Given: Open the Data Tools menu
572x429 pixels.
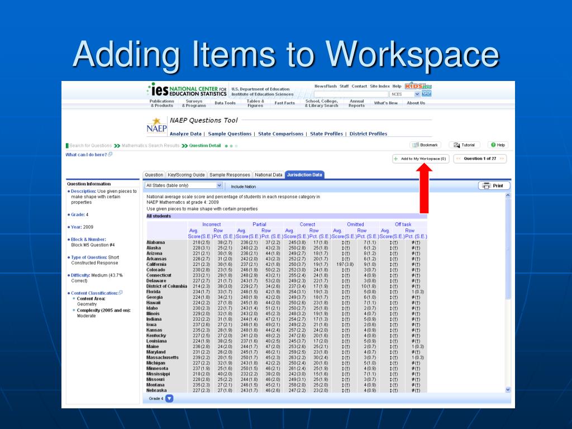Looking at the screenshot, I should click(225, 103).
